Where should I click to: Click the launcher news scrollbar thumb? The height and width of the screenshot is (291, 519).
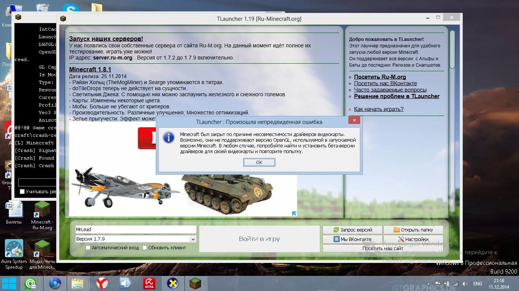click(452, 49)
